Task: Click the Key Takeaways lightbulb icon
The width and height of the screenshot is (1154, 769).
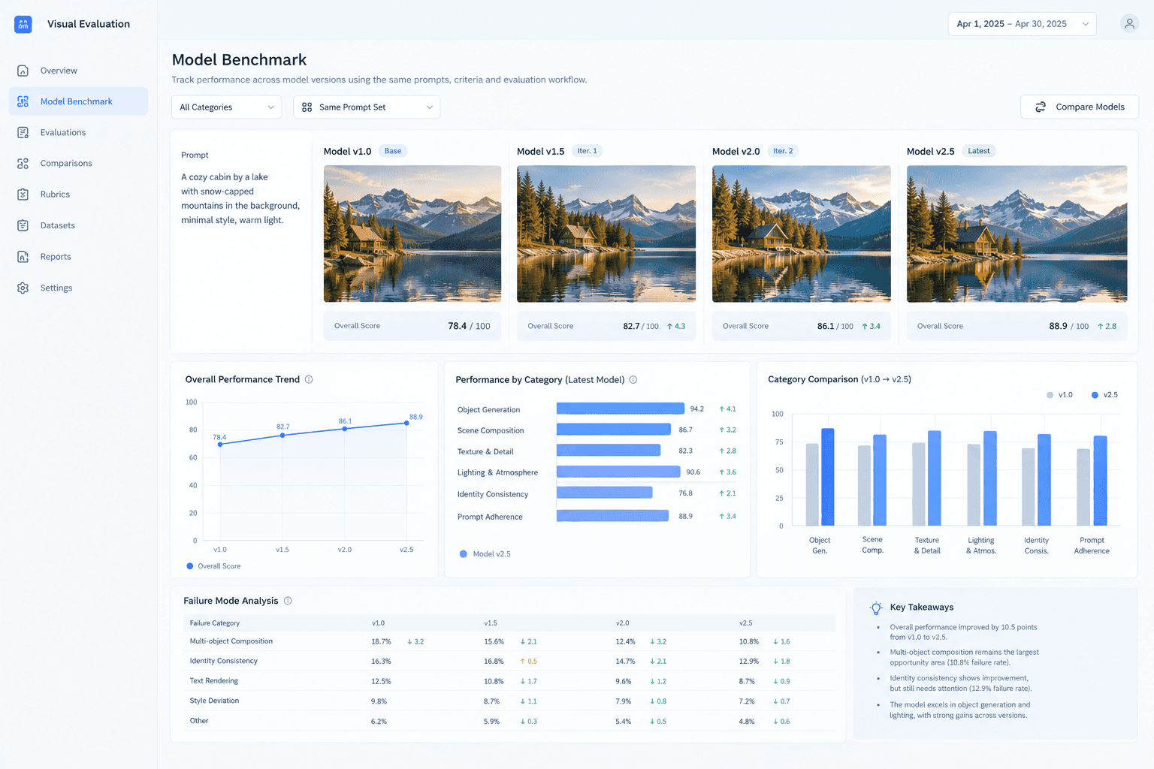Action: click(876, 608)
